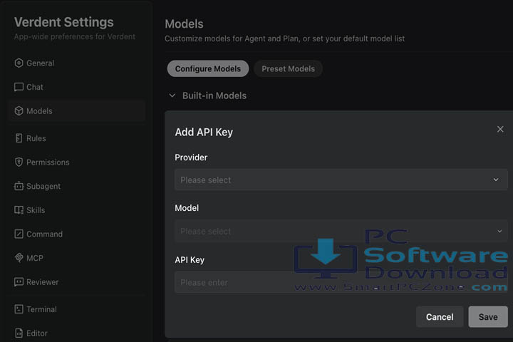513x342 pixels.
Task: Click the Model field label
Action: tap(187, 208)
